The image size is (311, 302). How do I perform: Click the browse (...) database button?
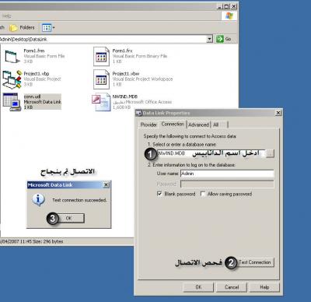pos(270,153)
